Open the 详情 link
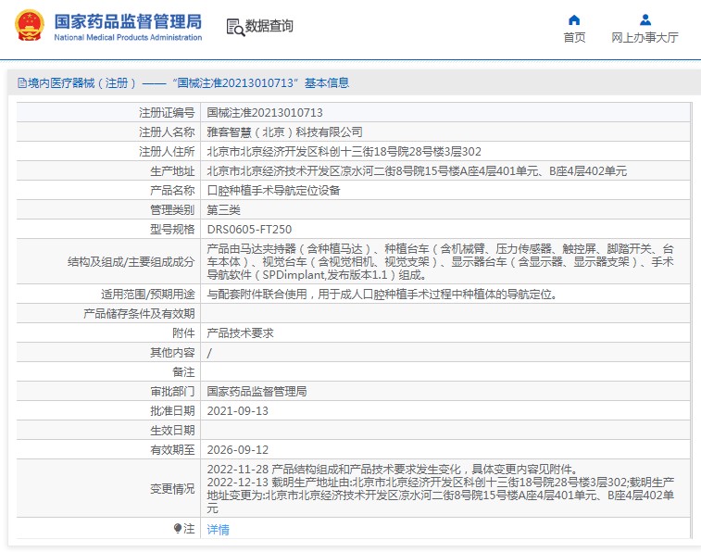This screenshot has width=701, height=552. (x=218, y=529)
